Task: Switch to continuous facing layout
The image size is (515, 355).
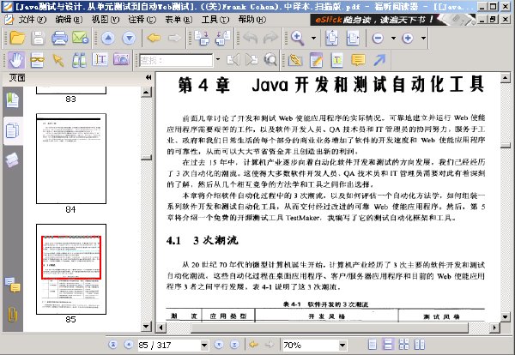Action: 403,345
